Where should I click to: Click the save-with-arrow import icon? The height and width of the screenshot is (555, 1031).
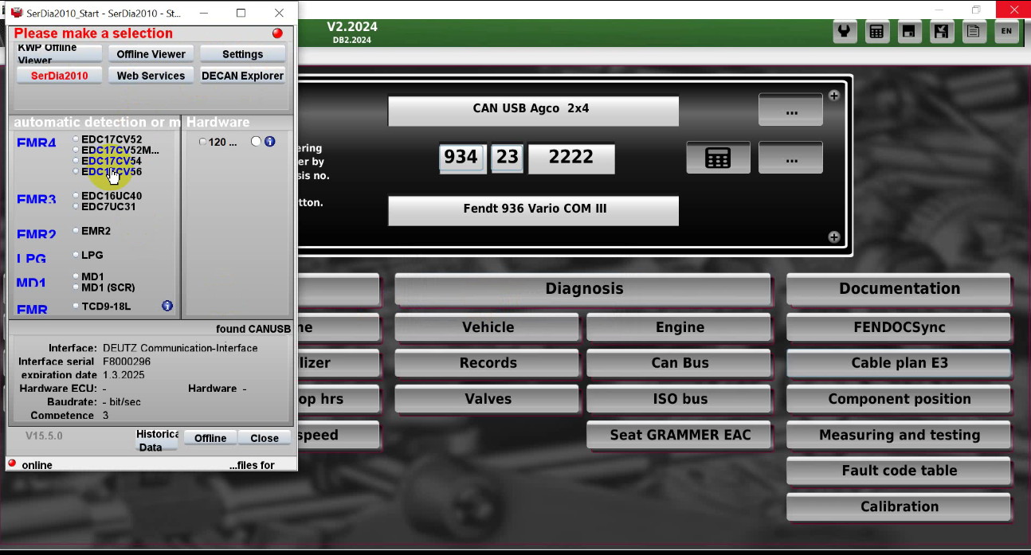point(941,32)
